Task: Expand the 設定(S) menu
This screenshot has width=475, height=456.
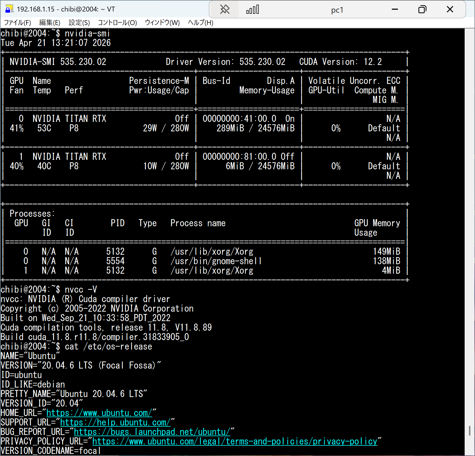Action: pyautogui.click(x=79, y=23)
